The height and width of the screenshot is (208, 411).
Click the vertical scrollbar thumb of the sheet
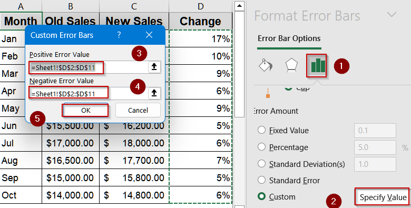pyautogui.click(x=239, y=64)
